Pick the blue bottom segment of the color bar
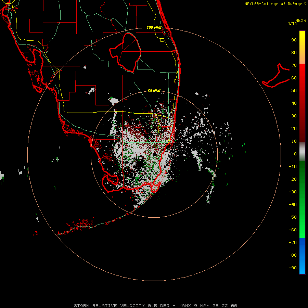Viewport: 308px width, 308px height. pos(302,256)
